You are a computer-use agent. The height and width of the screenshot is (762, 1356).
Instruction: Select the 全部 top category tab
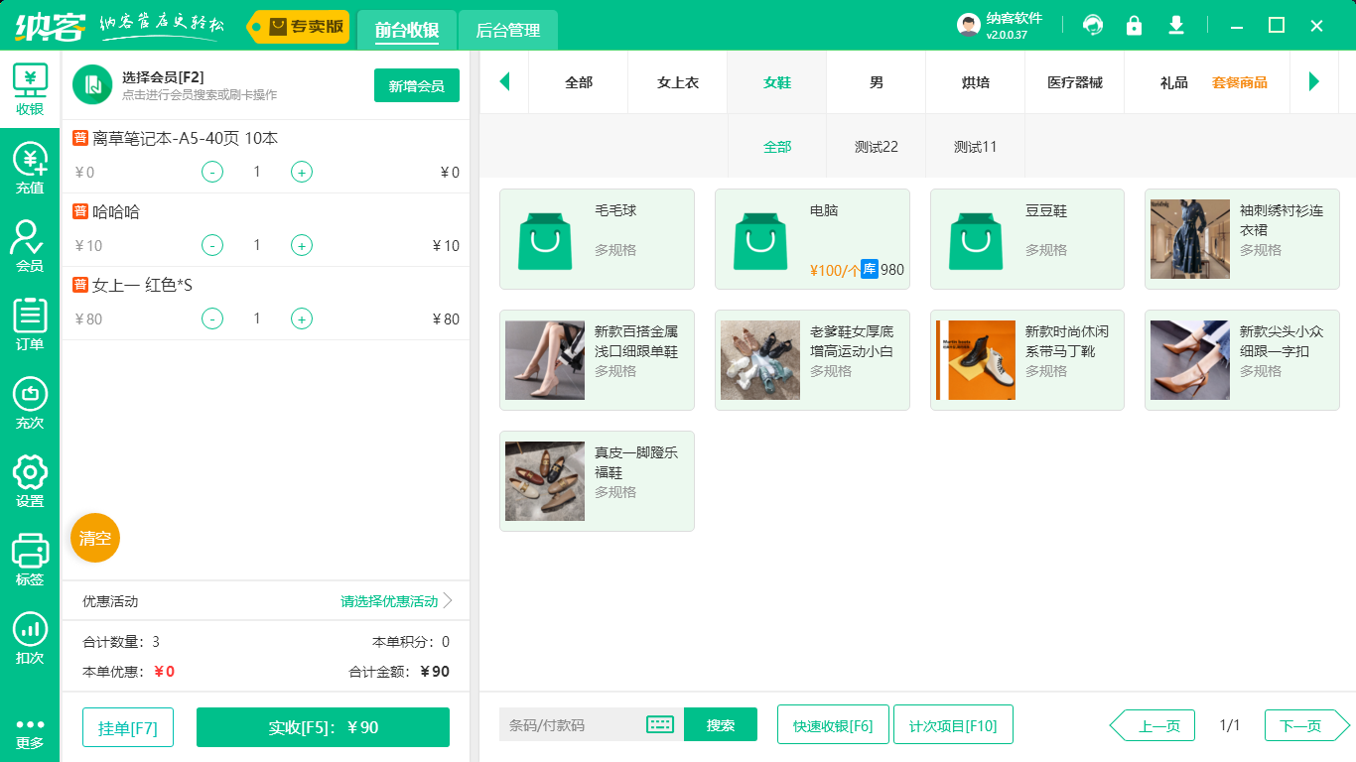(x=579, y=82)
